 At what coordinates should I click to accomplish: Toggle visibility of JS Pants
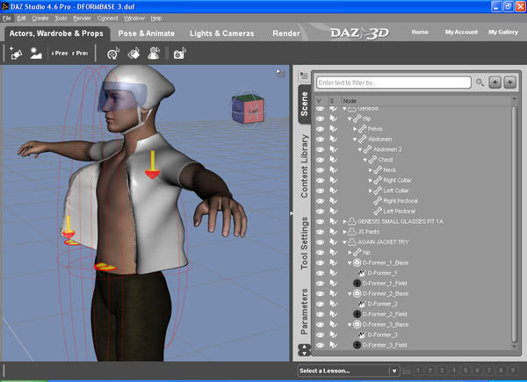[320, 232]
